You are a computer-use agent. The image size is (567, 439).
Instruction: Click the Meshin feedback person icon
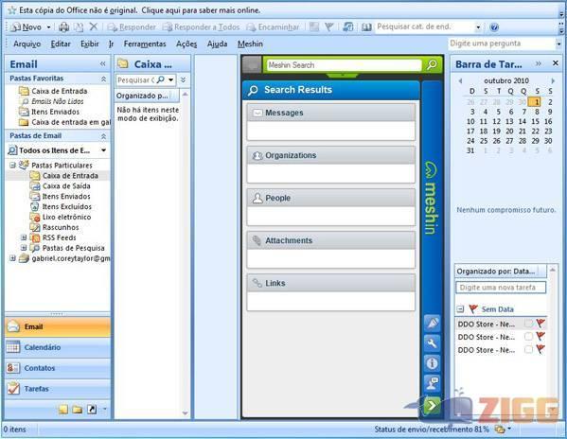(x=433, y=383)
